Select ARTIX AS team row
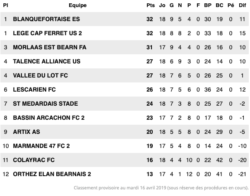 125,132
